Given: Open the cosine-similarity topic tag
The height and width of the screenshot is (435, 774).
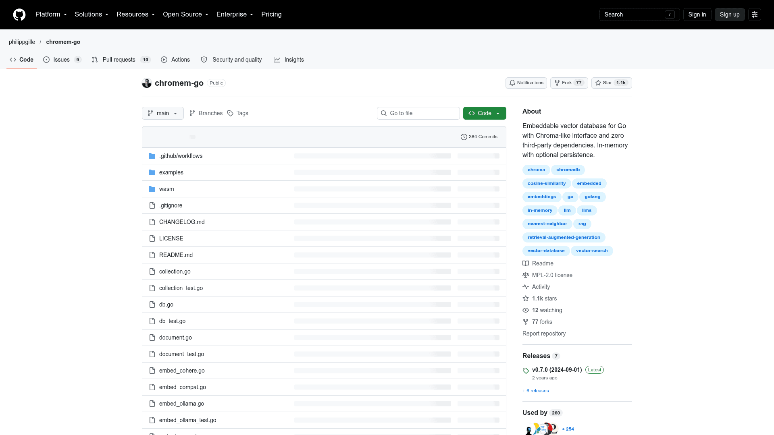Looking at the screenshot, I should 546,184.
